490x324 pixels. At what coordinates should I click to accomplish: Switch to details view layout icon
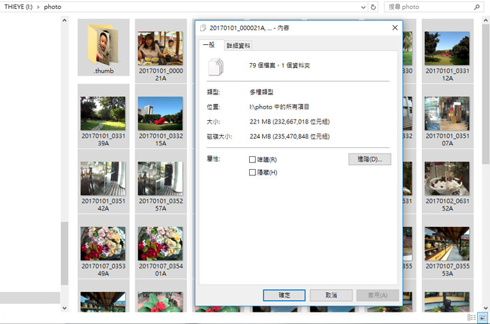(471, 317)
